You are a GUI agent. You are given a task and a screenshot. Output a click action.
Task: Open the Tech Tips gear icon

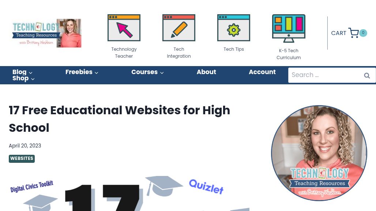pyautogui.click(x=234, y=28)
